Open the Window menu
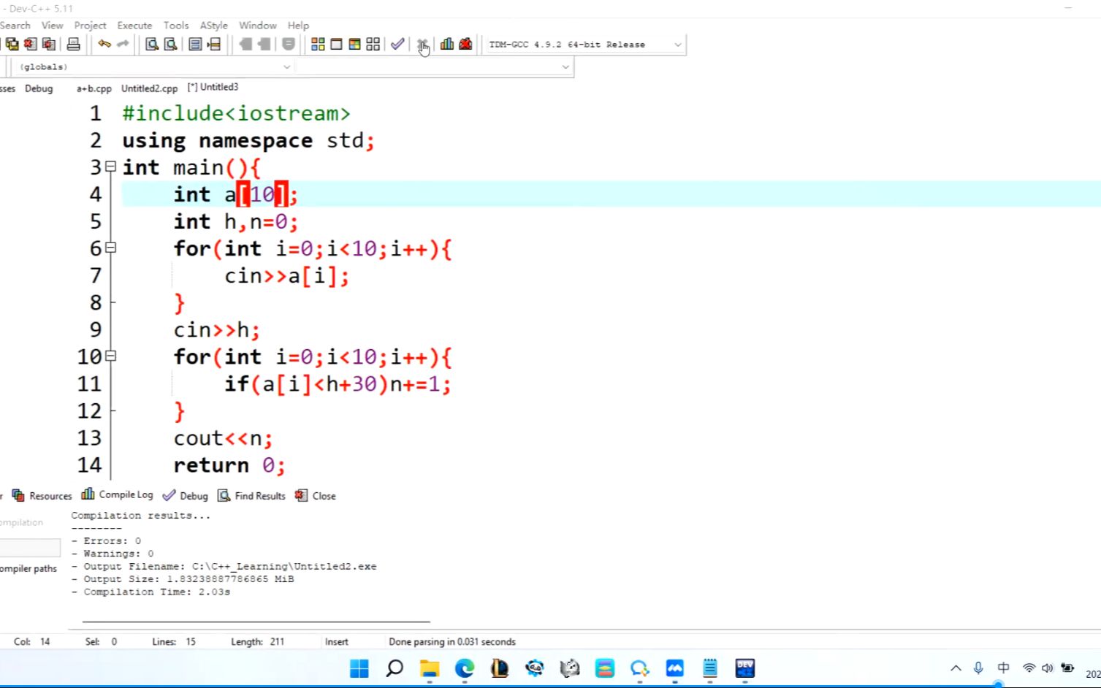The width and height of the screenshot is (1101, 688). point(258,26)
